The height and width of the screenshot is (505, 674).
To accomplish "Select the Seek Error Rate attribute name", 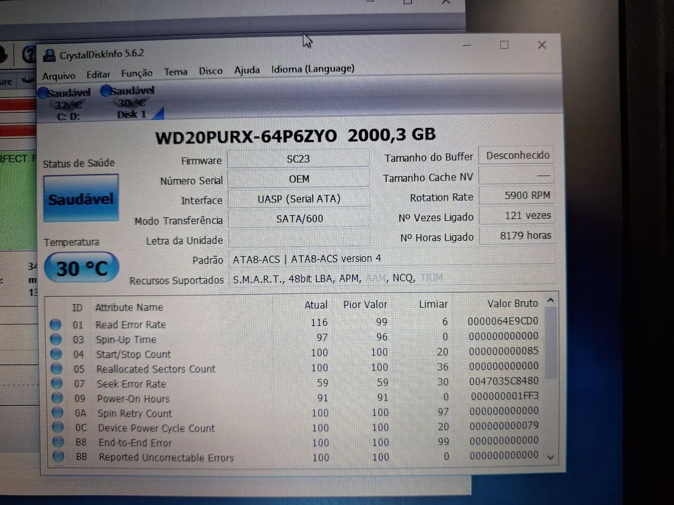I will 131,383.
